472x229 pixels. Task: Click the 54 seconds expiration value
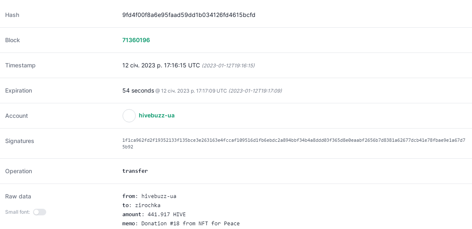138,91
